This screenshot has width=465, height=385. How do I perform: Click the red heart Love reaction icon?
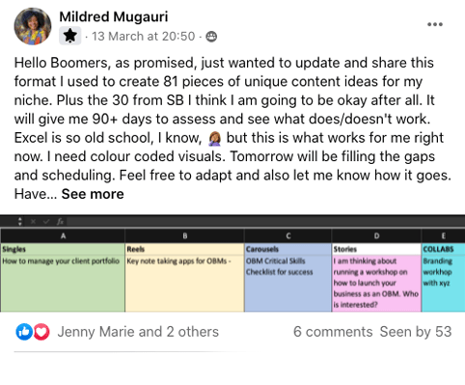coord(41,332)
